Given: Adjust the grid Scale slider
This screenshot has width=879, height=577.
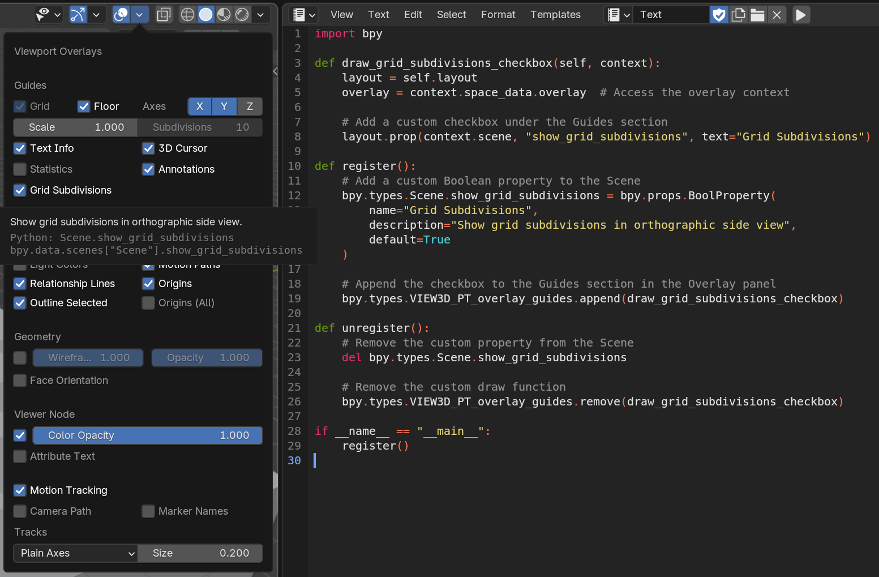Looking at the screenshot, I should click(x=75, y=127).
